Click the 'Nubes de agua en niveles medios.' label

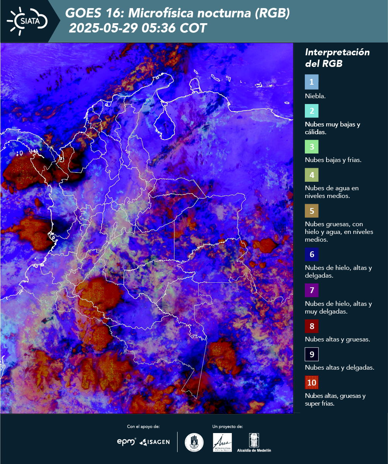pos(332,192)
